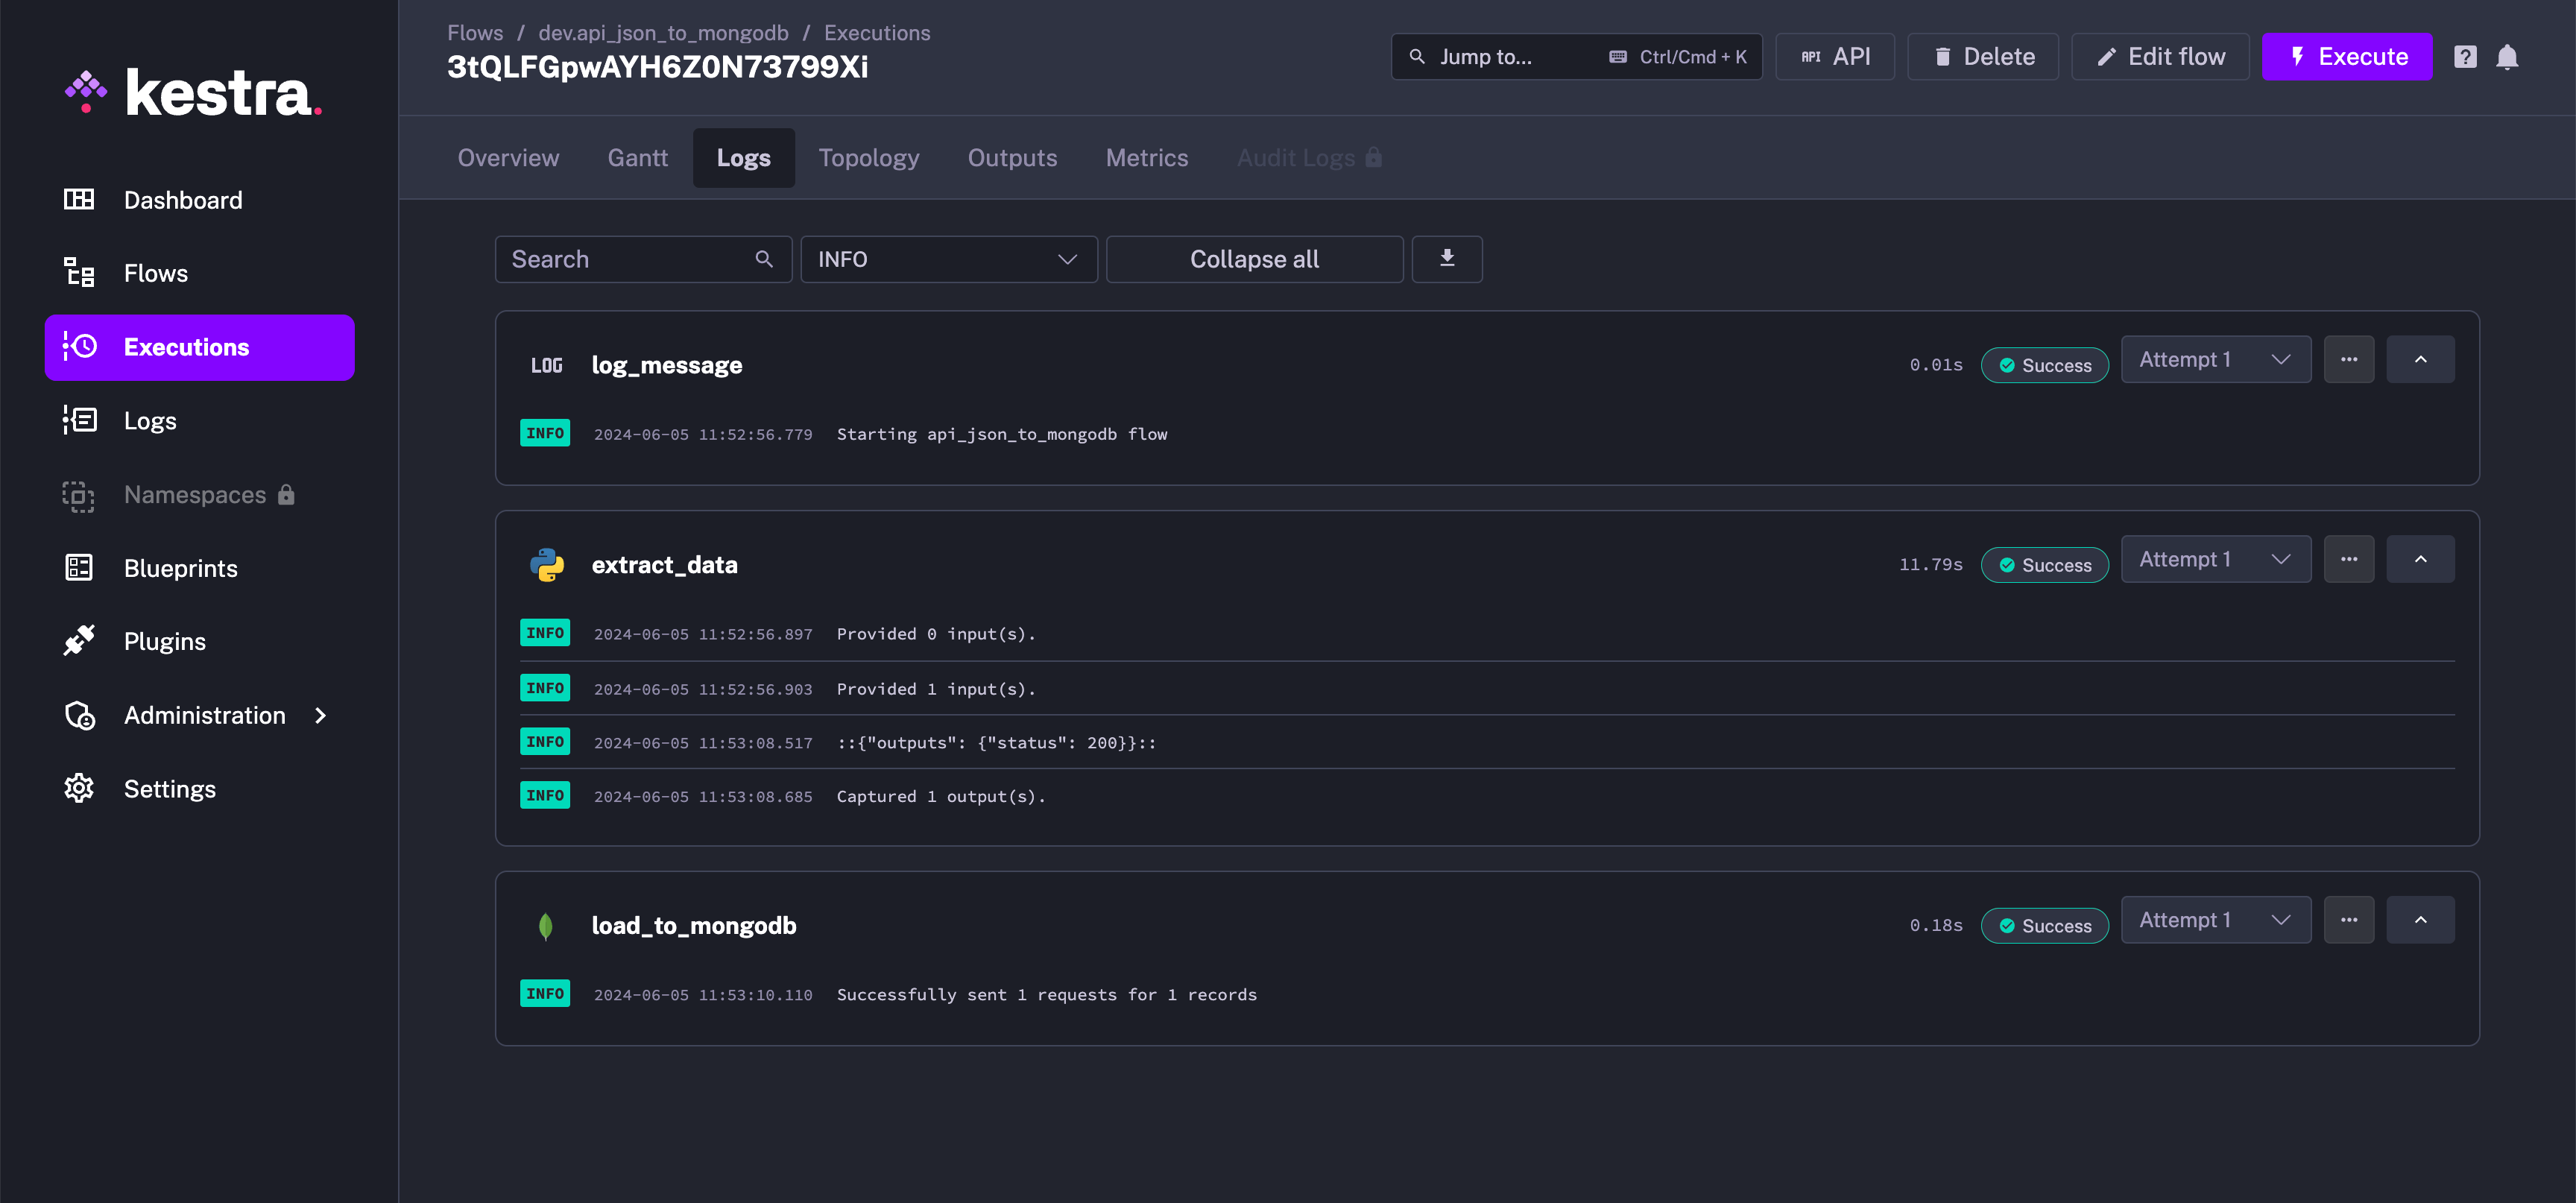
Task: Click Success status badge of log_message
Action: [2044, 365]
